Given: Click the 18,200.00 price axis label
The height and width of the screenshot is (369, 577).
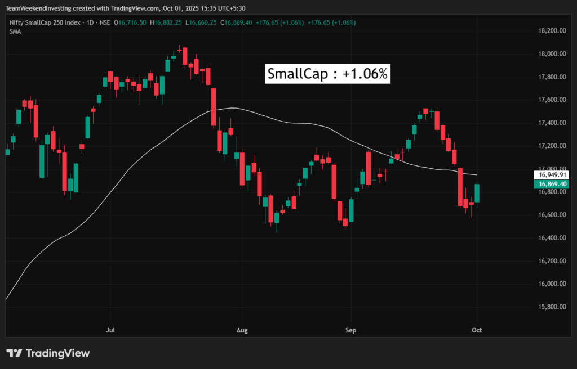Looking at the screenshot, I should point(552,31).
